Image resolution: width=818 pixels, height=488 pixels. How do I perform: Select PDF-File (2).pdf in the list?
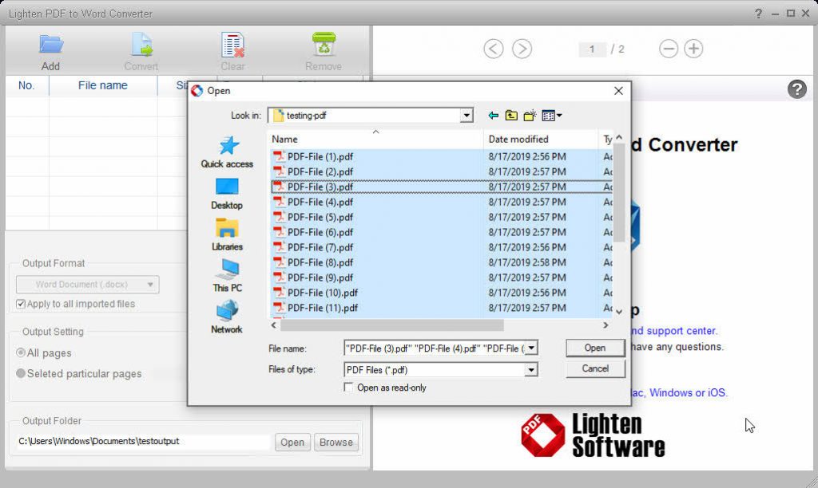tap(320, 172)
